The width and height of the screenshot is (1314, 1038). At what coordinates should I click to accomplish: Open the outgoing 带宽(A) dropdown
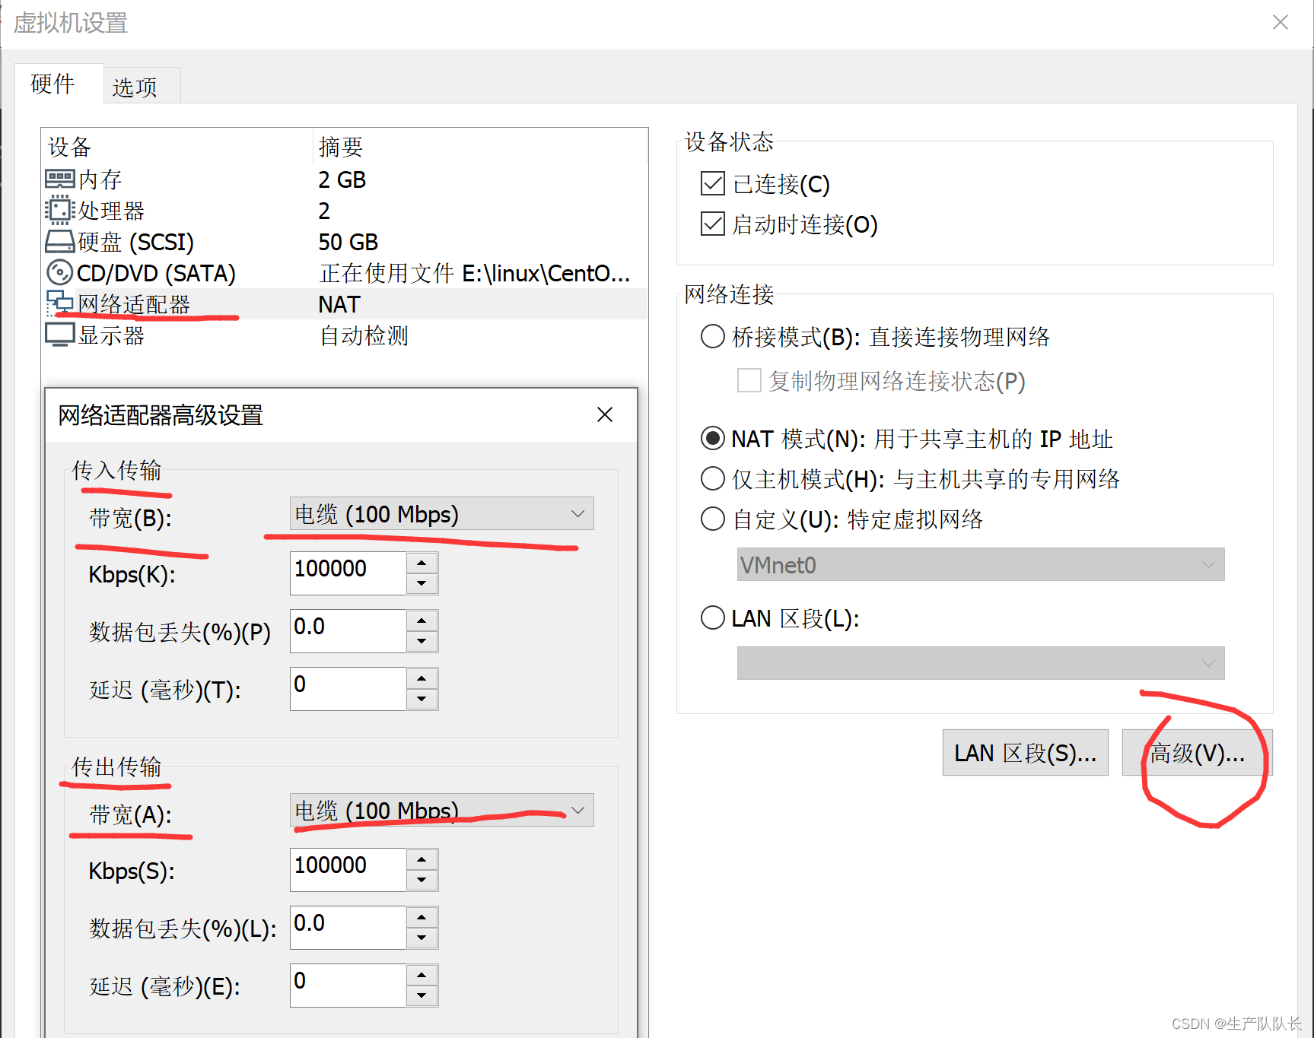(441, 810)
